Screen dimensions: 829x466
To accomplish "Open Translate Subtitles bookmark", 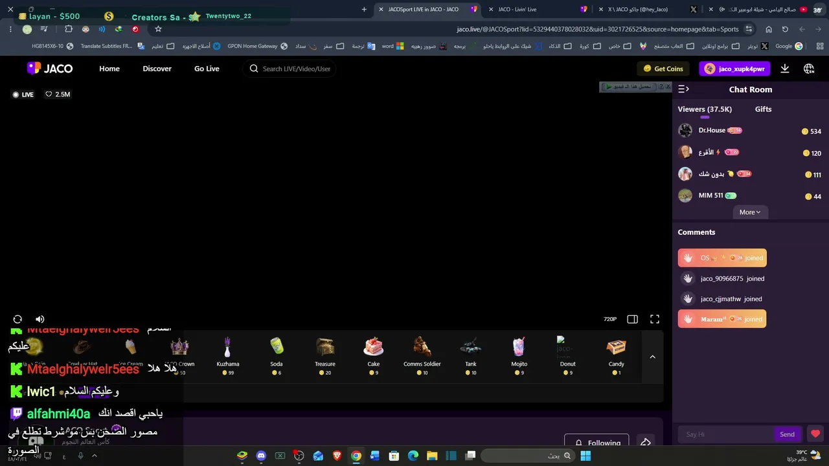I will [112, 47].
